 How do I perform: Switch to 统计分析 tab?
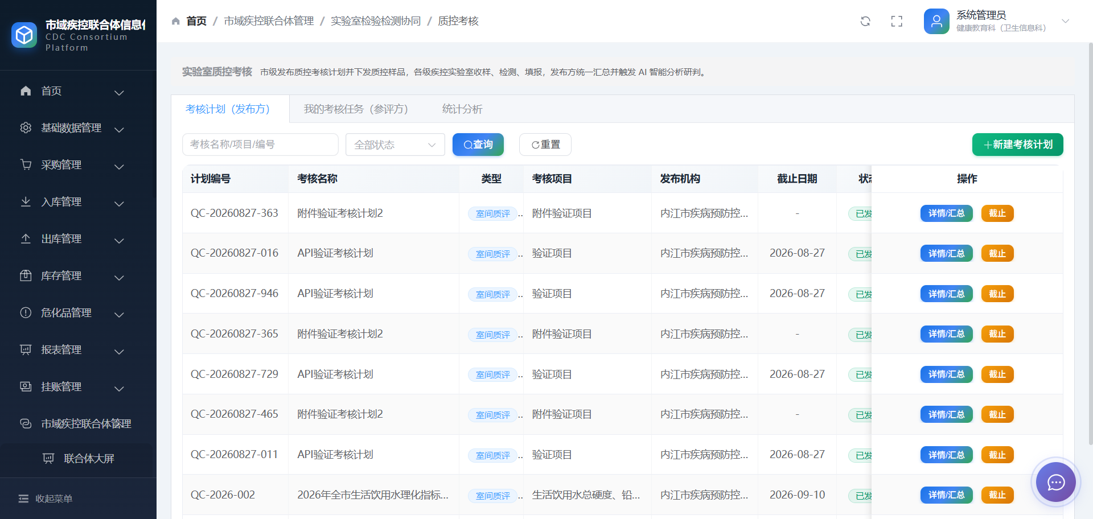(x=462, y=109)
